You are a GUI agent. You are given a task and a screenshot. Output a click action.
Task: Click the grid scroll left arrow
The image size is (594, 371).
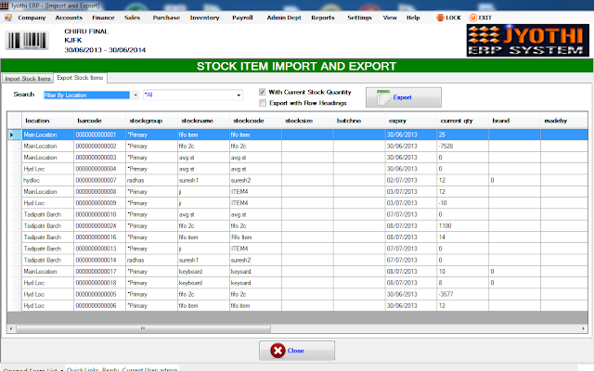[11, 328]
